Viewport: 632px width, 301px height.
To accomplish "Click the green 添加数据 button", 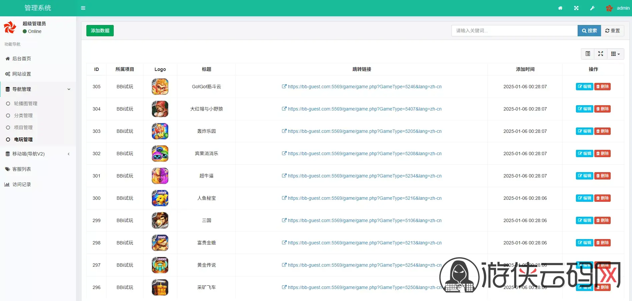I will pyautogui.click(x=100, y=31).
